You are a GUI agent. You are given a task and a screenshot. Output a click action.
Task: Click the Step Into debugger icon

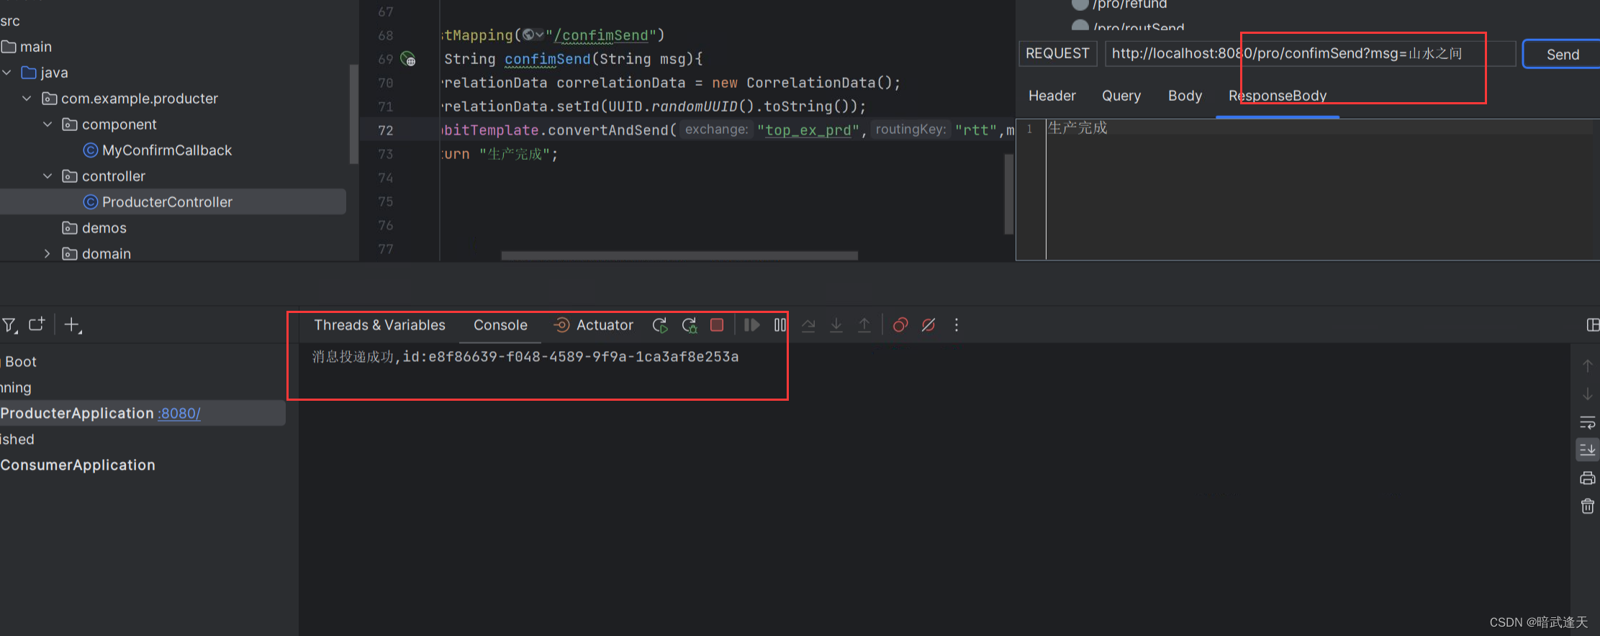[836, 325]
